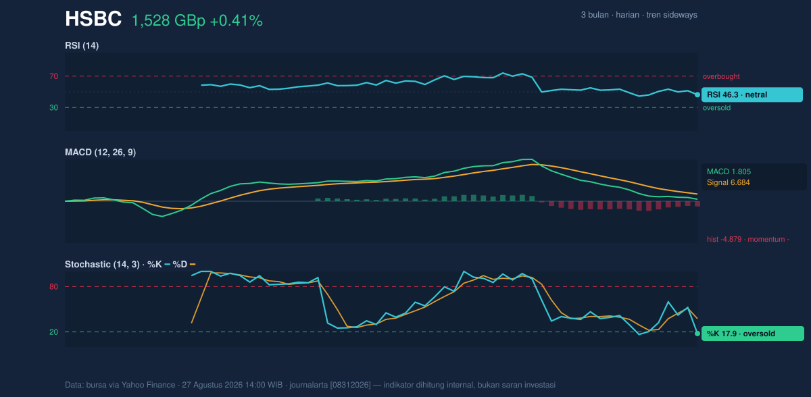
Task: Click the RSI 46.3 · netral badge
Action: tap(752, 95)
